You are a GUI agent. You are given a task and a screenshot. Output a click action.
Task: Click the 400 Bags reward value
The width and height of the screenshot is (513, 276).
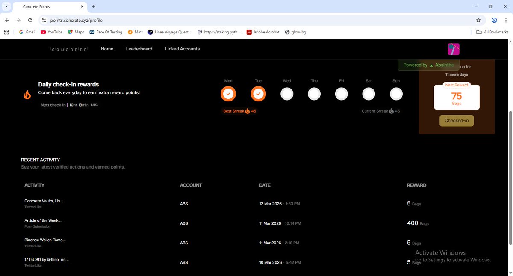[418, 223]
